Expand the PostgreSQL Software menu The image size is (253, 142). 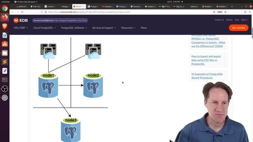(74, 28)
